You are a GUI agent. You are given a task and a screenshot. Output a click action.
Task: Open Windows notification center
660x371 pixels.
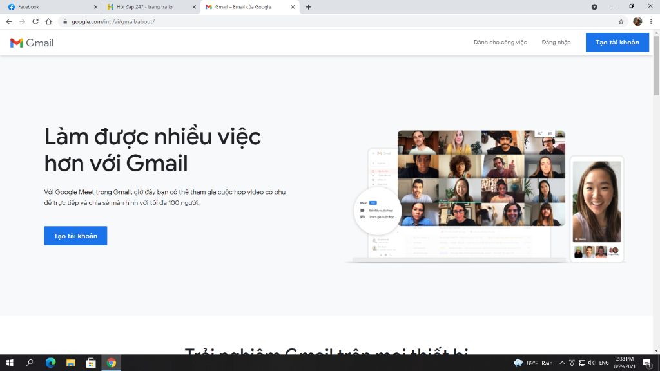[x=647, y=363]
